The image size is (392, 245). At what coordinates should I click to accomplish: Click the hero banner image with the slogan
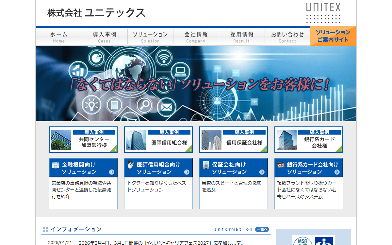[196, 83]
